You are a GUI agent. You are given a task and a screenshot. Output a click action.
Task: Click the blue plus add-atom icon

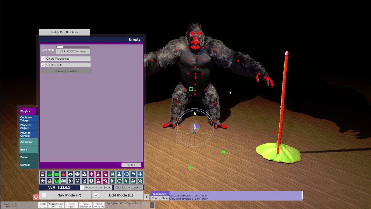[140, 174]
